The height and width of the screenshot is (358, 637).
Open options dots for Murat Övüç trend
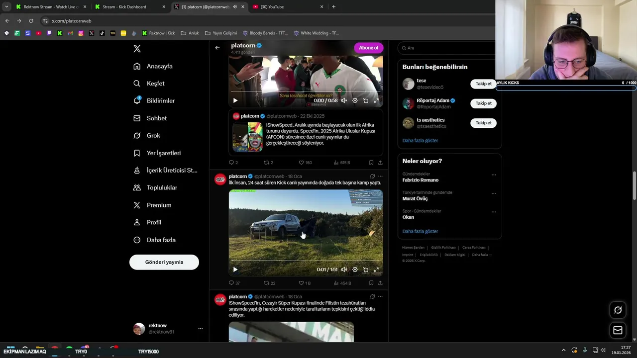[x=494, y=193]
